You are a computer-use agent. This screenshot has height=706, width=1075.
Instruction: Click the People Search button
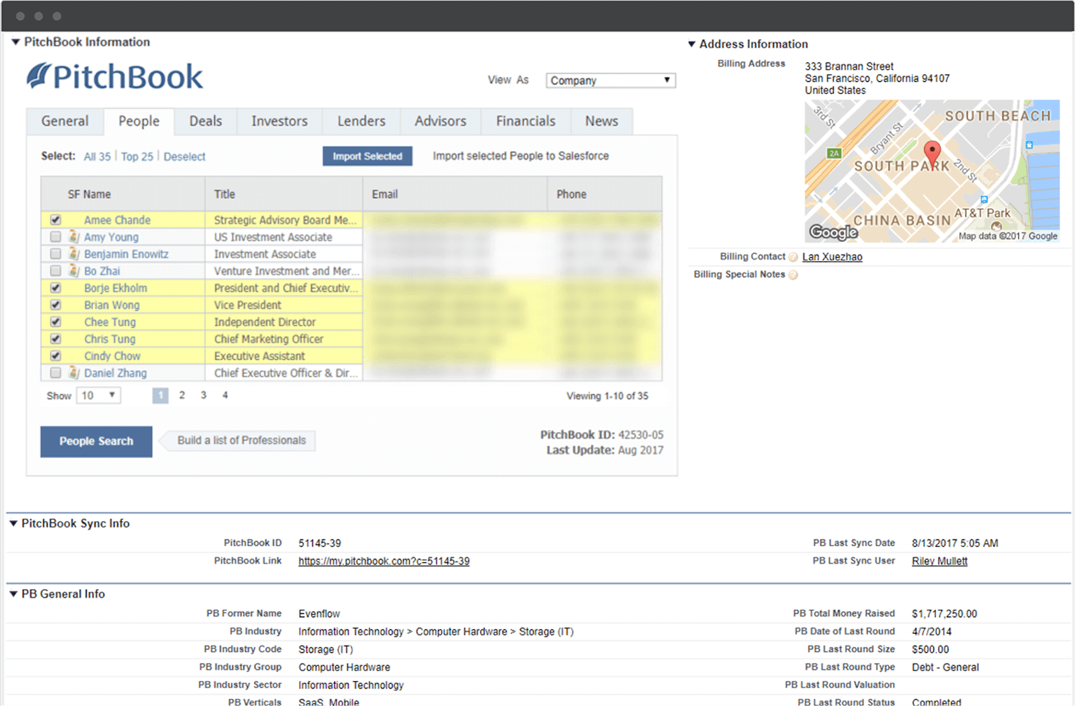coord(96,441)
